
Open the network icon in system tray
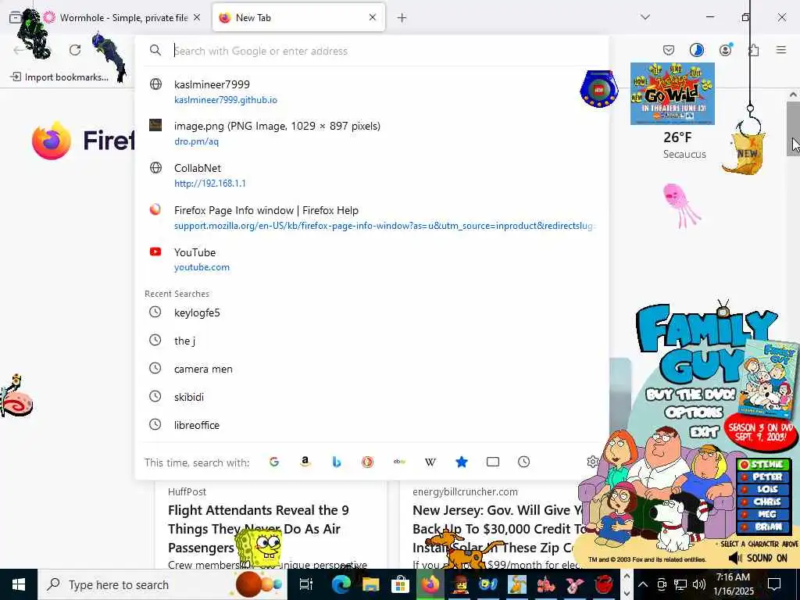680,584
